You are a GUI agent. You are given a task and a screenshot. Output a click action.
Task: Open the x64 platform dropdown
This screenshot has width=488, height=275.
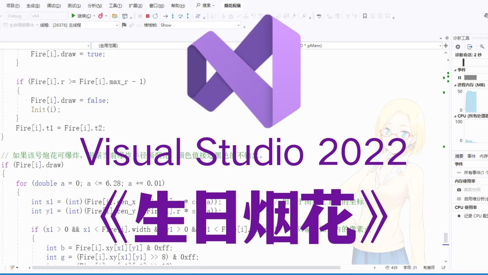(x=49, y=16)
